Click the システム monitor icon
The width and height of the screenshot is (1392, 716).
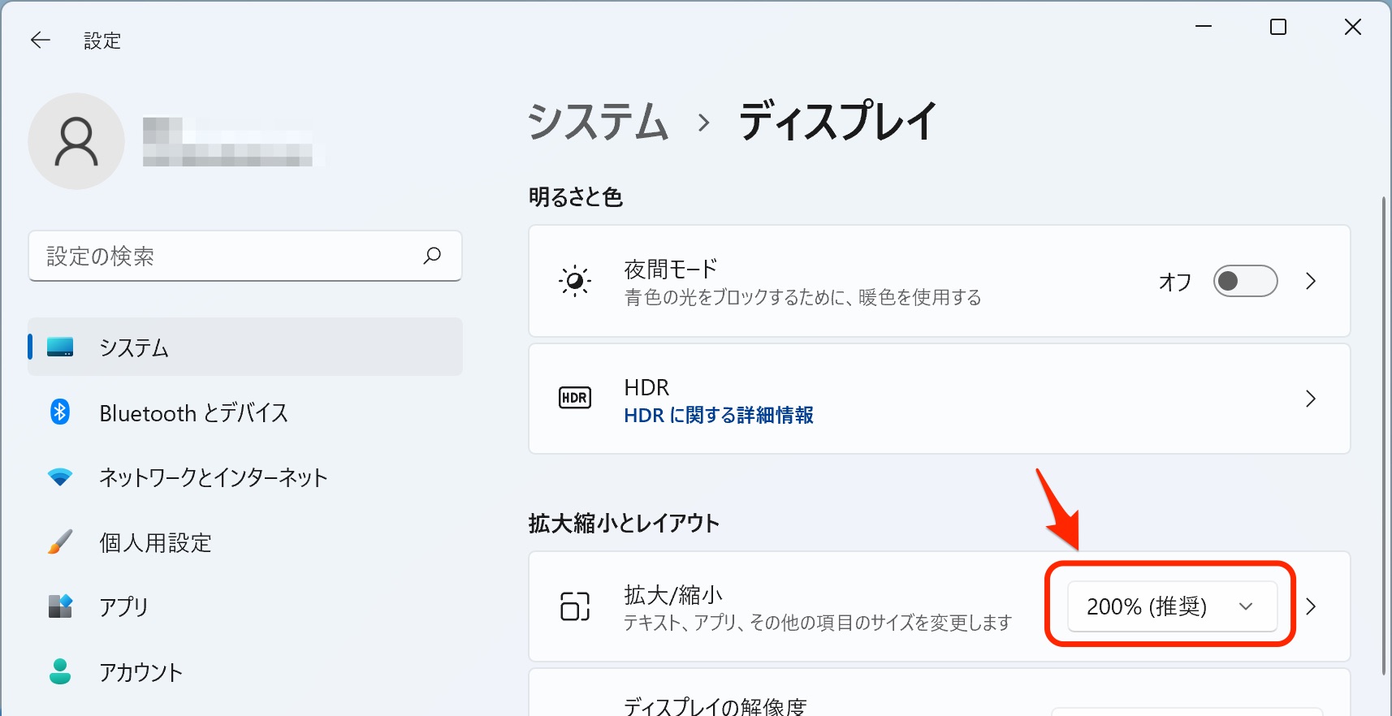60,347
